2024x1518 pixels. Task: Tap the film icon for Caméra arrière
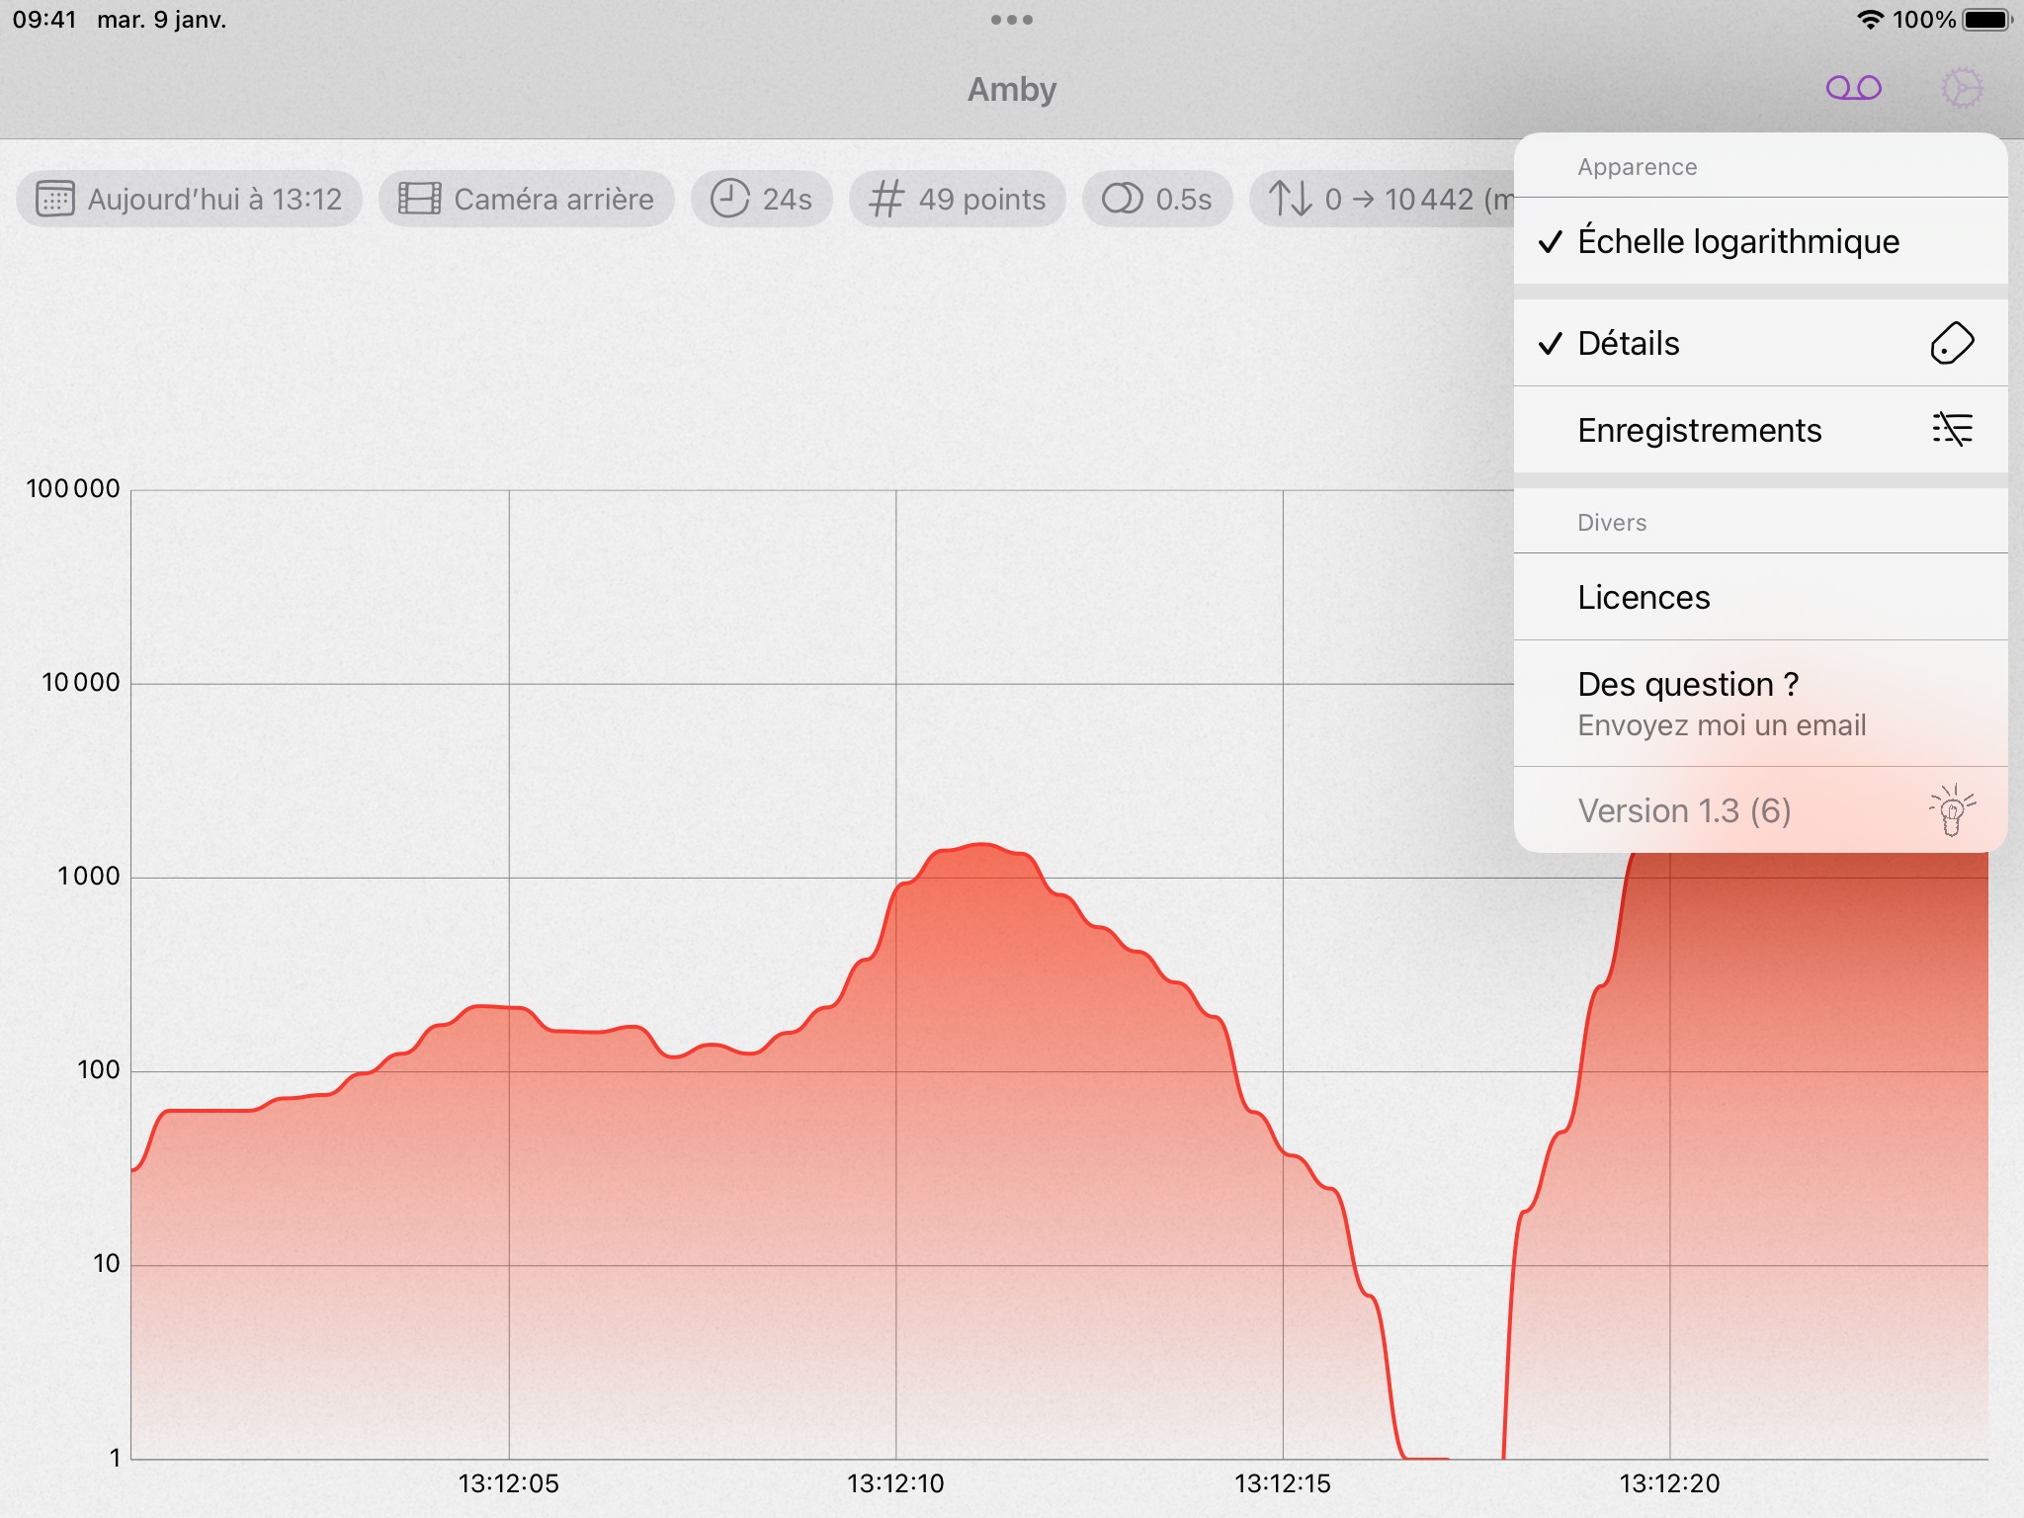tap(419, 199)
